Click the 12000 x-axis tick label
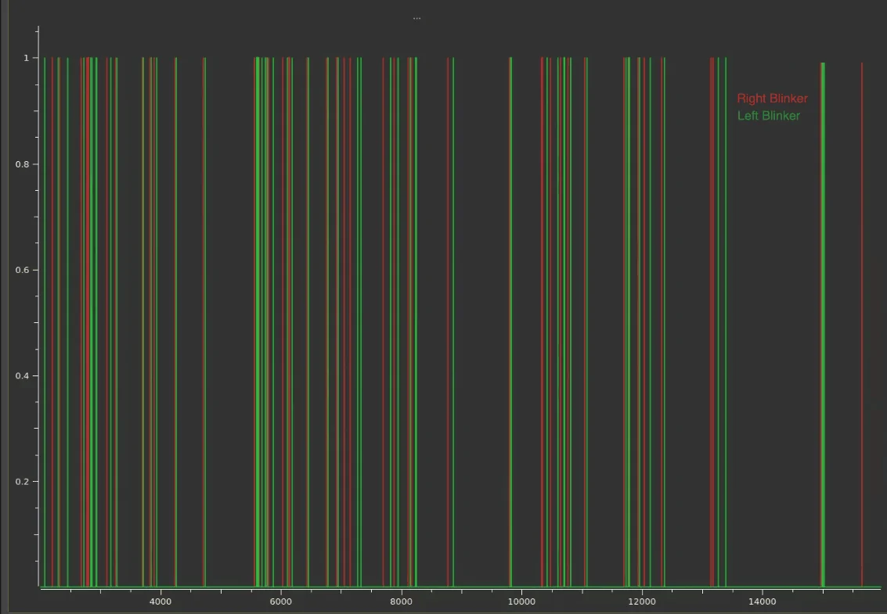Screen dimensions: 887x614 pos(642,601)
